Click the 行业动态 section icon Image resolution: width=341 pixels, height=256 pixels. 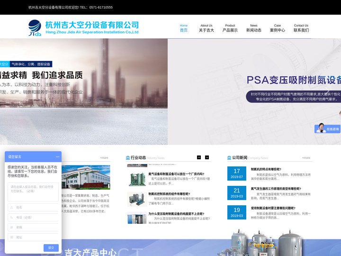pos(128,157)
